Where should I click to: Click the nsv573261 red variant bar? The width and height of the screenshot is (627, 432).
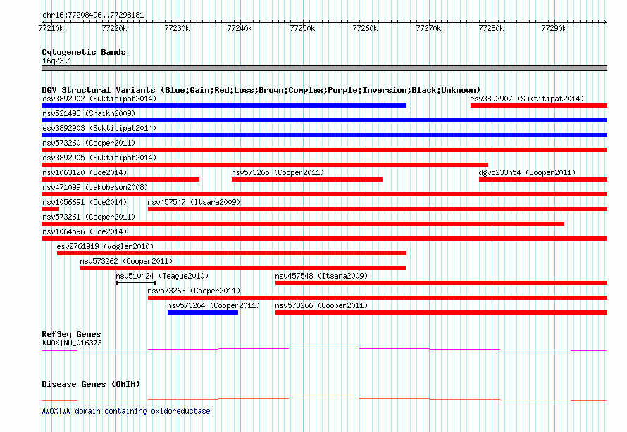click(x=303, y=224)
